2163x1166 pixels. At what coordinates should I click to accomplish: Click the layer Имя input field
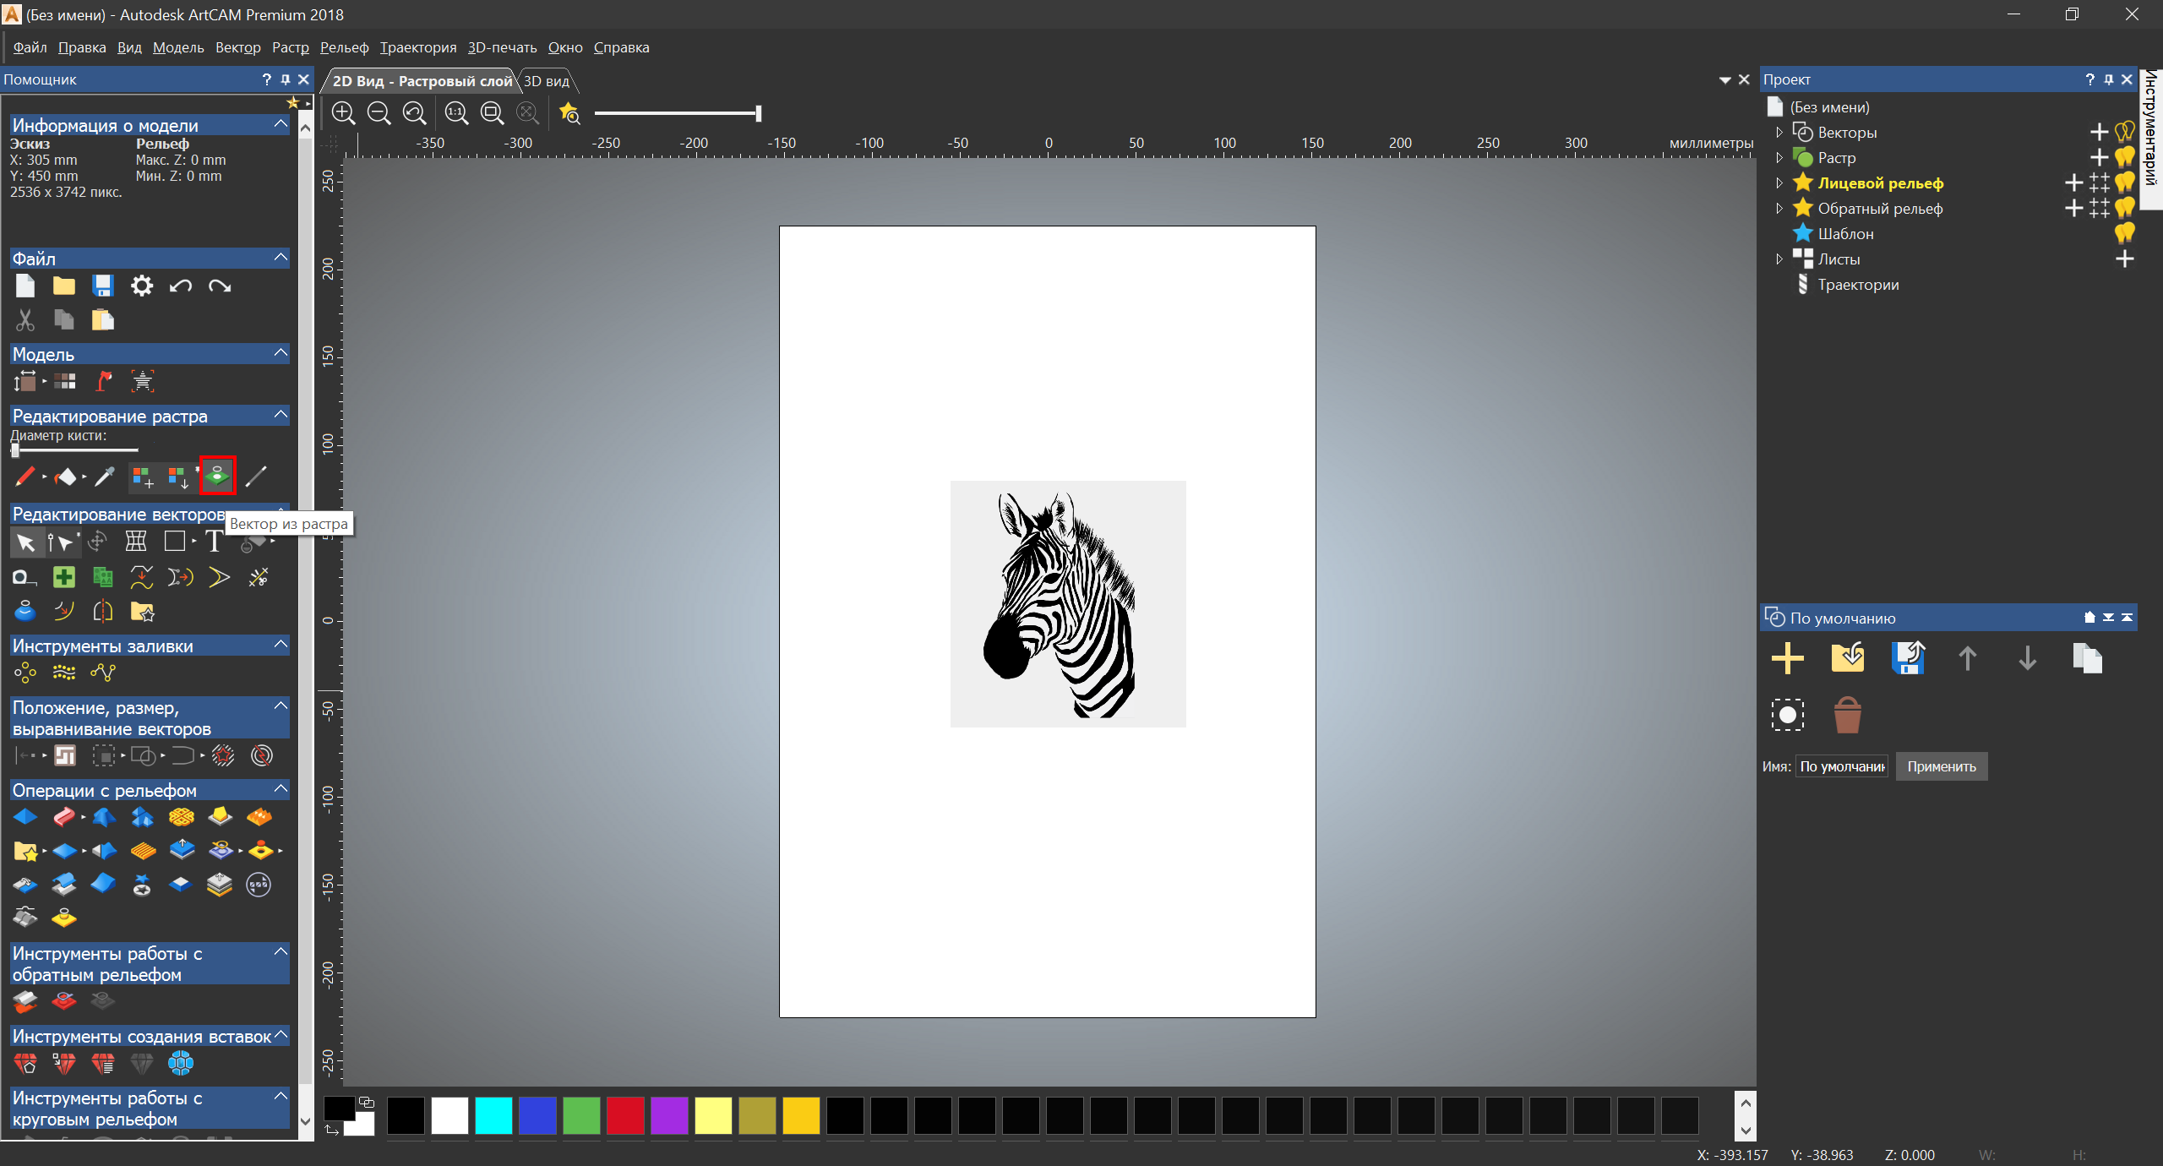click(x=1842, y=766)
